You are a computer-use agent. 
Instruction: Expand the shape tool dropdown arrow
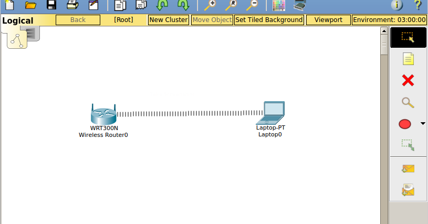click(x=423, y=124)
